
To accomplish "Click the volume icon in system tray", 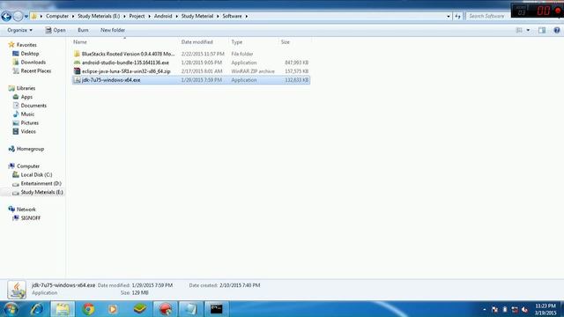I will coord(525,309).
